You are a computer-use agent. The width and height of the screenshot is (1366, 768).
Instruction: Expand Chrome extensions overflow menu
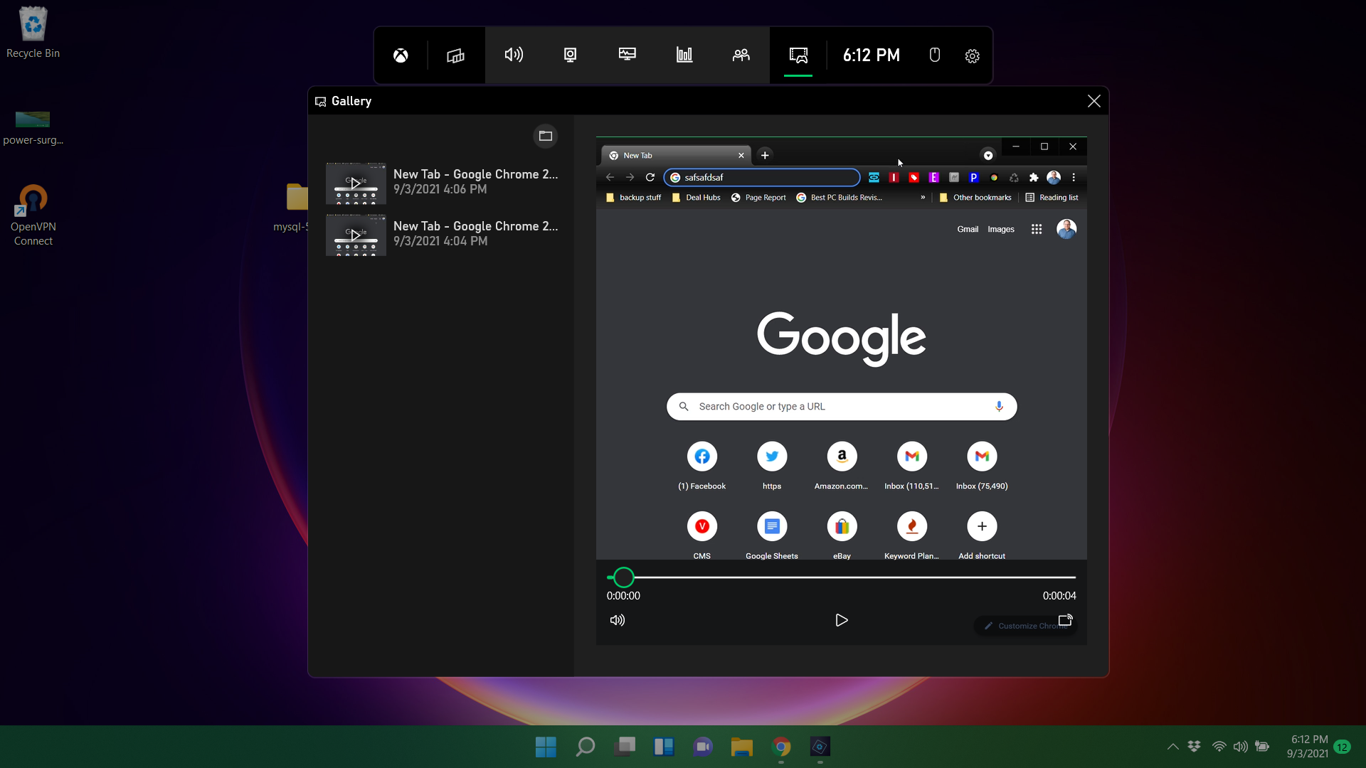tap(1033, 177)
